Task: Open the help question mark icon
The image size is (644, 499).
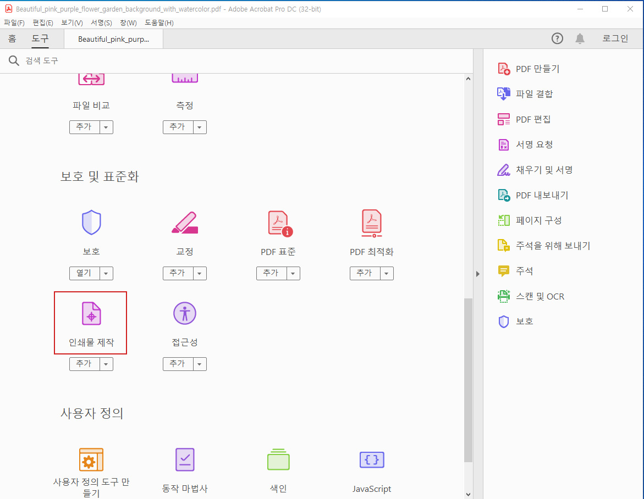Action: [x=557, y=38]
